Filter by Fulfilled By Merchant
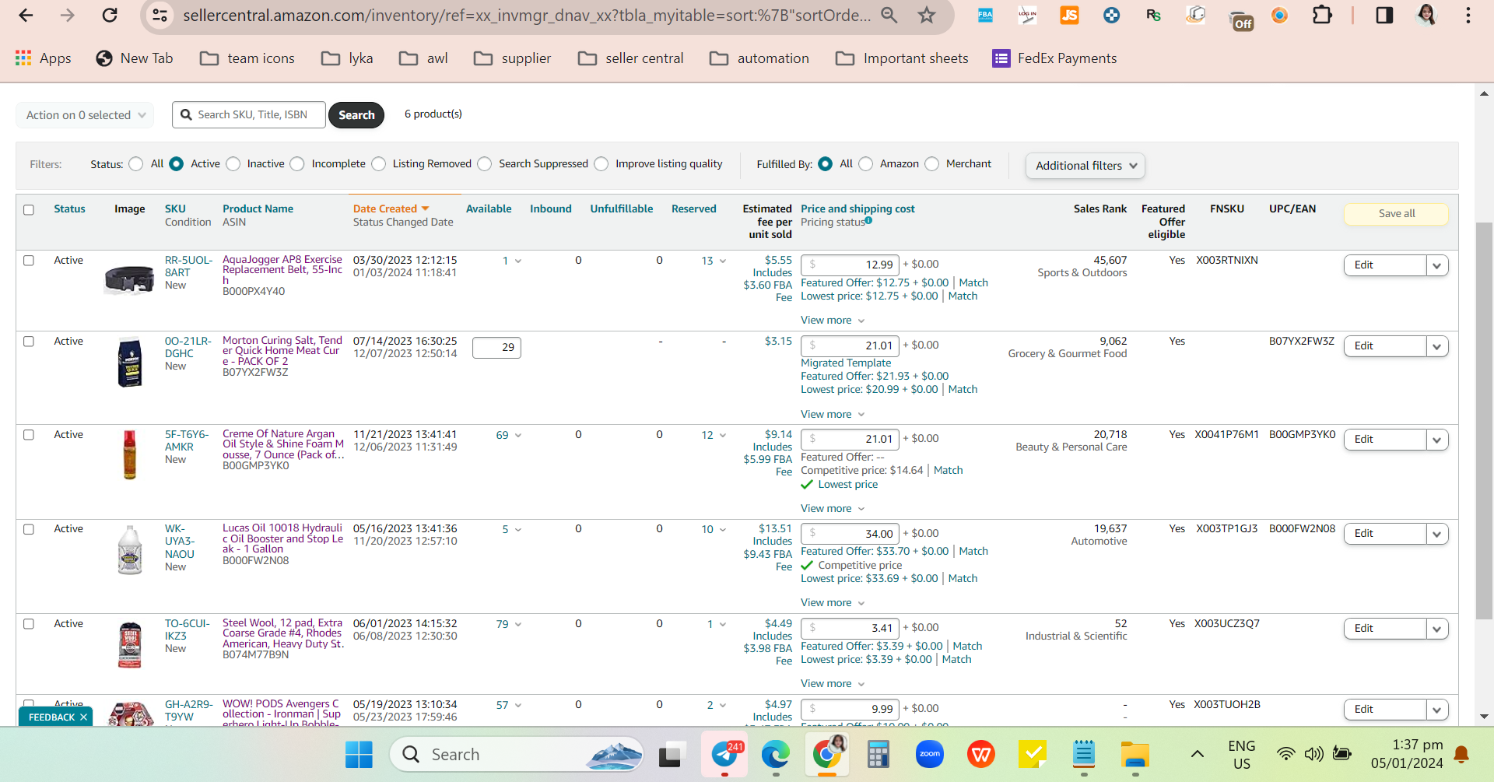Image resolution: width=1494 pixels, height=782 pixels. (x=932, y=164)
